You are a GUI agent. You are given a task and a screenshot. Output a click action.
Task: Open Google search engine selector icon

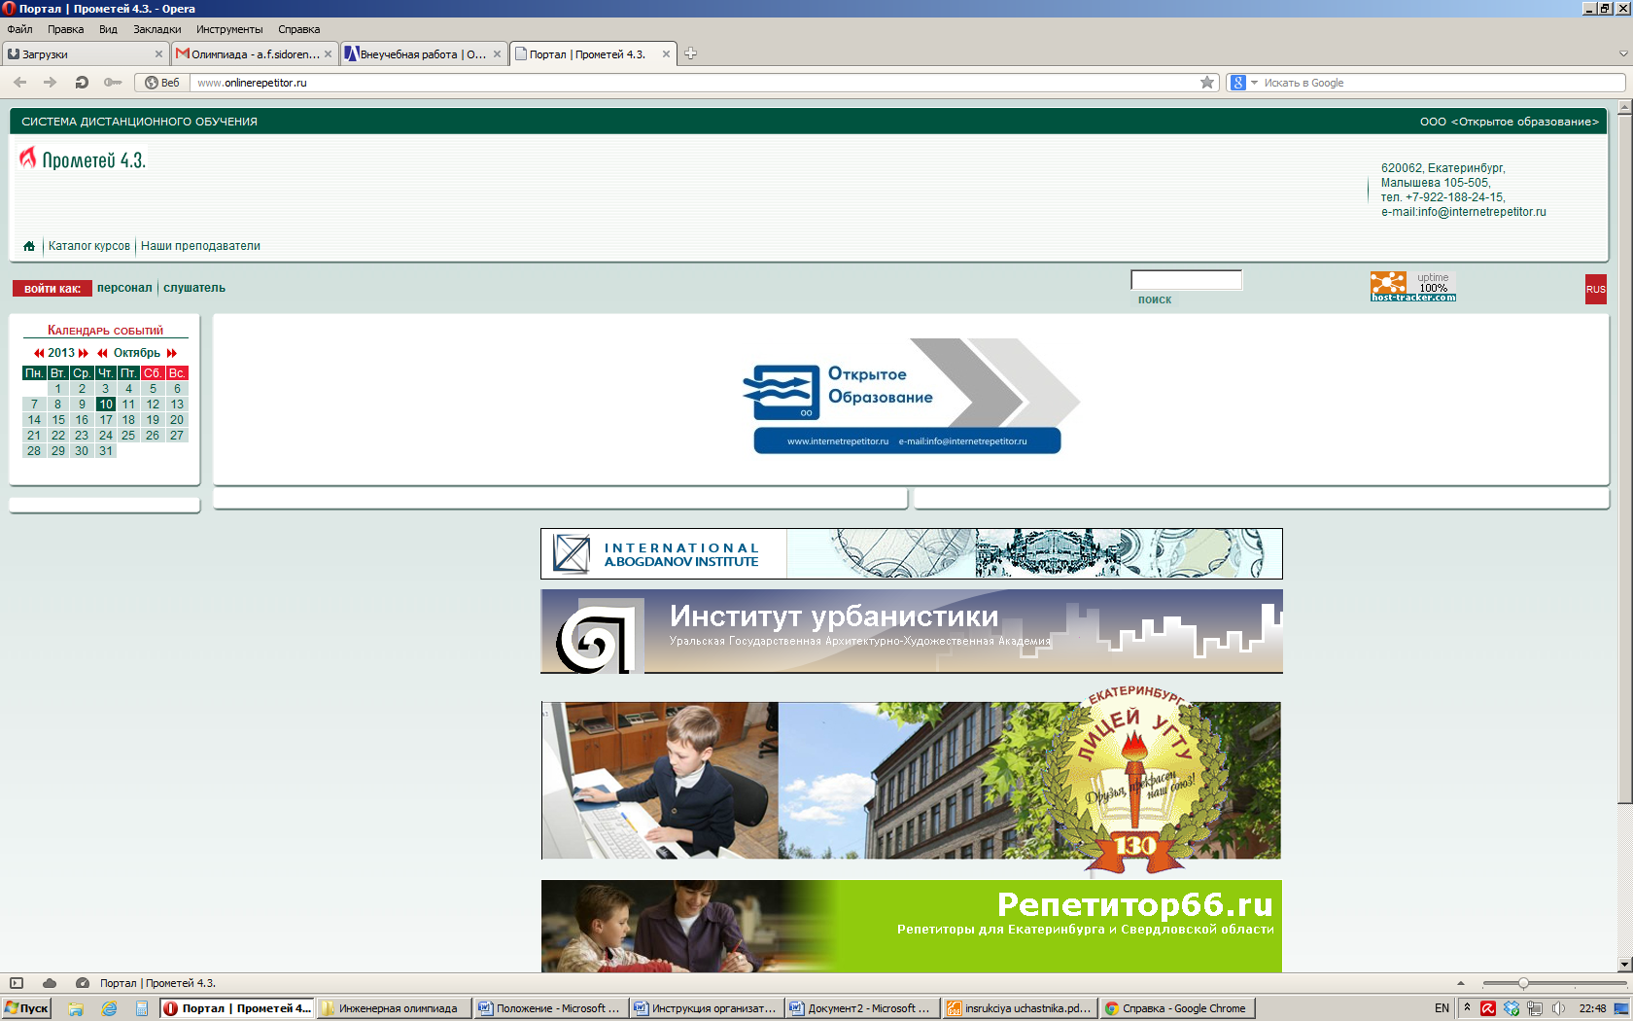[1243, 83]
